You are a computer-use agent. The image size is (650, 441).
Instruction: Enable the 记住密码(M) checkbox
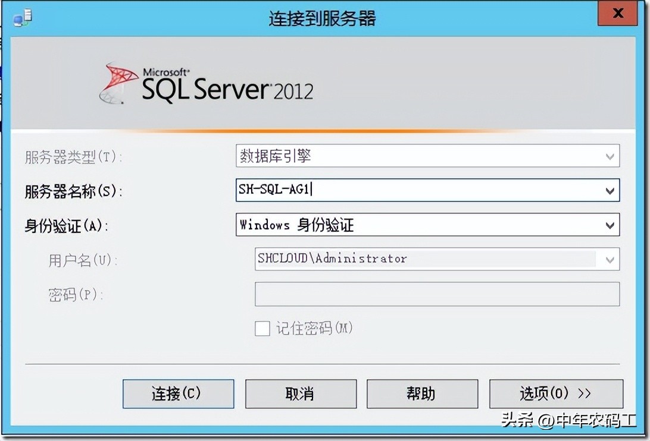point(262,327)
